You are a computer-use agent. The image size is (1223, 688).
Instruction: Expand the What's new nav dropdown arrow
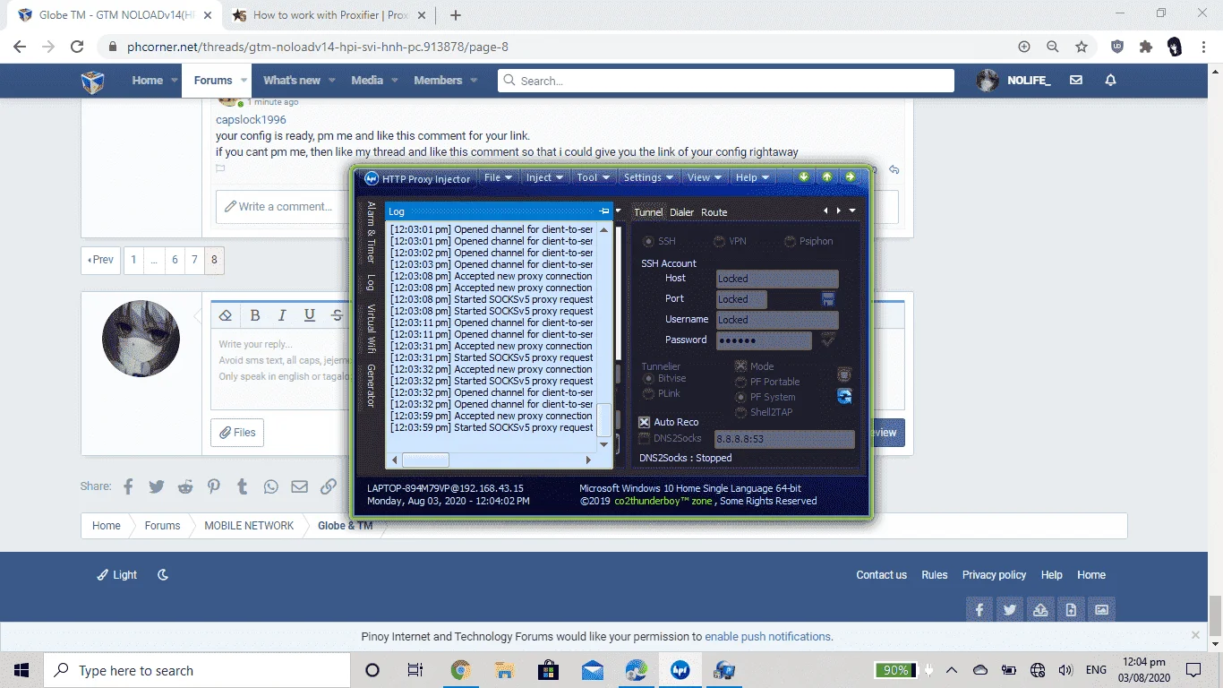(331, 81)
